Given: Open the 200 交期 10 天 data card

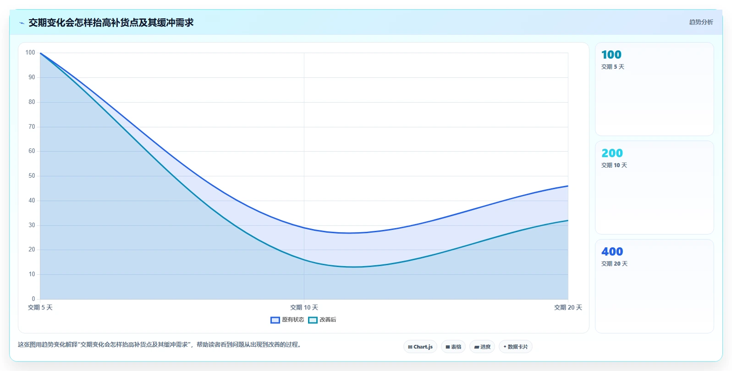Looking at the screenshot, I should click(x=654, y=187).
